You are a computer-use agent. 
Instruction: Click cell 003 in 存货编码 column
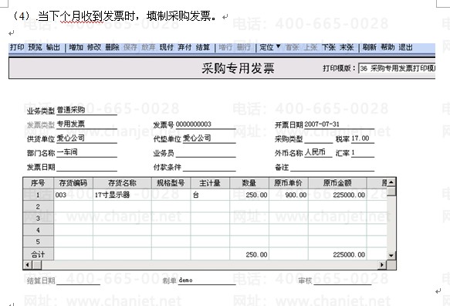click(73, 195)
